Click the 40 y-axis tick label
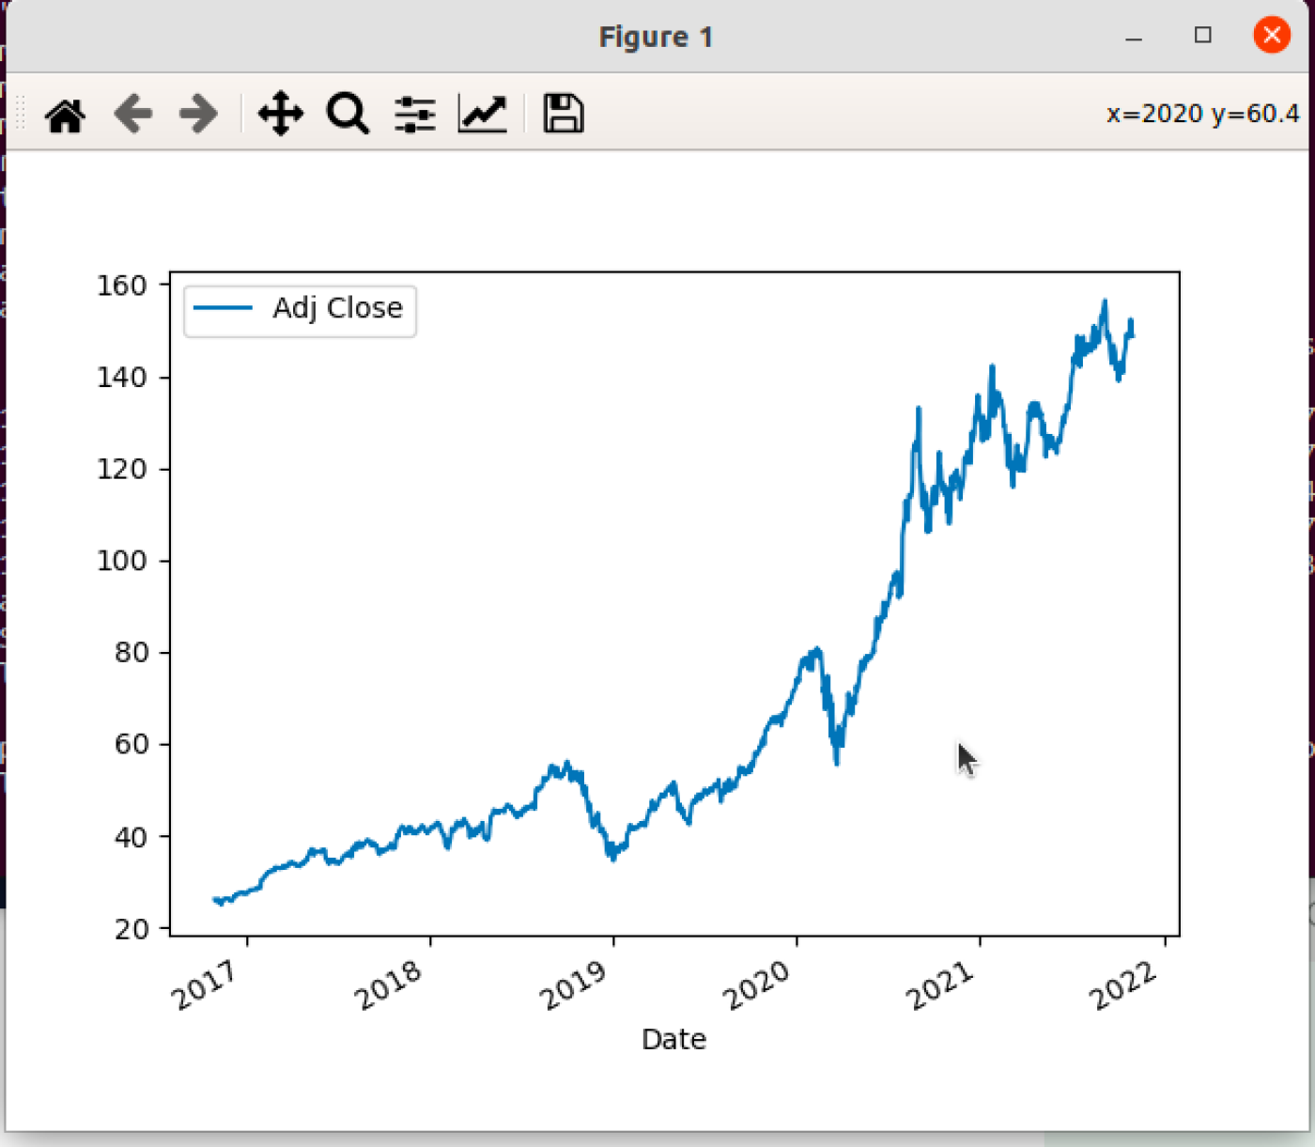Viewport: 1315px width, 1147px height. [131, 836]
